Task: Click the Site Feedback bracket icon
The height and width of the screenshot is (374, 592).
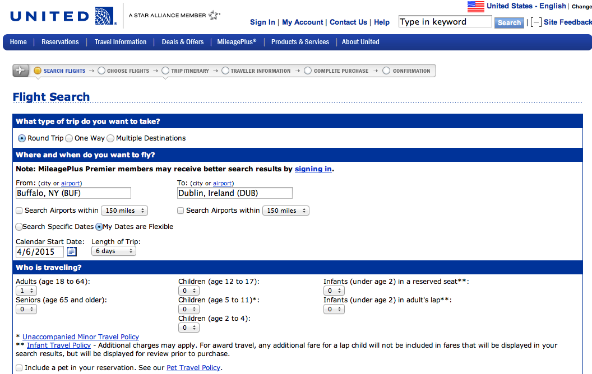Action: click(x=535, y=22)
